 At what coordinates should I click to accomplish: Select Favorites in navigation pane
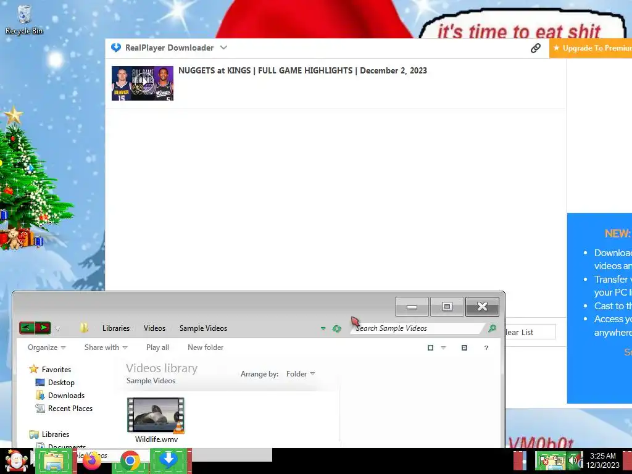click(x=56, y=369)
